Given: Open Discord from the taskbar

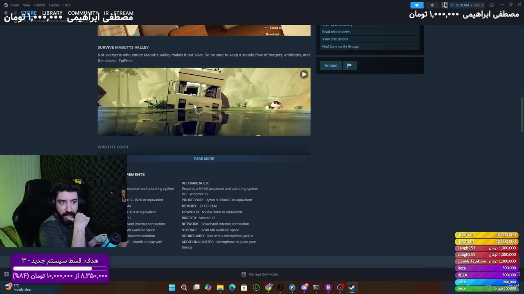Looking at the screenshot, I should coord(304,287).
